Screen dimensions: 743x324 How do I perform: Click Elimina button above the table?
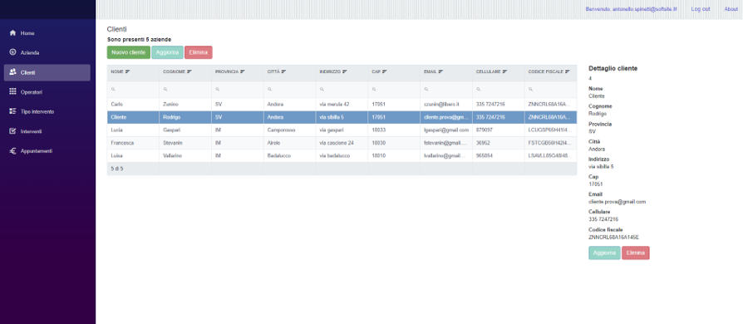pos(198,52)
